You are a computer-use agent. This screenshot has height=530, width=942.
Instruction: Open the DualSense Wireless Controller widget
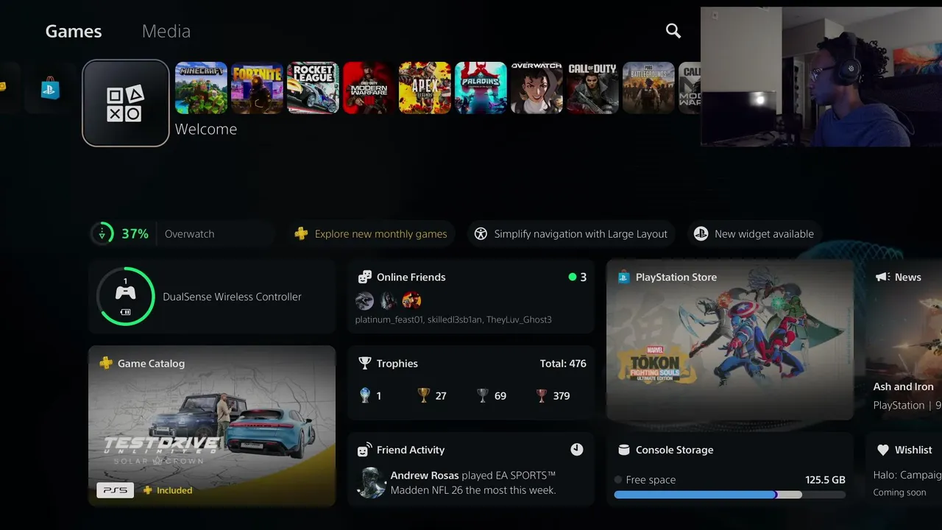click(212, 297)
